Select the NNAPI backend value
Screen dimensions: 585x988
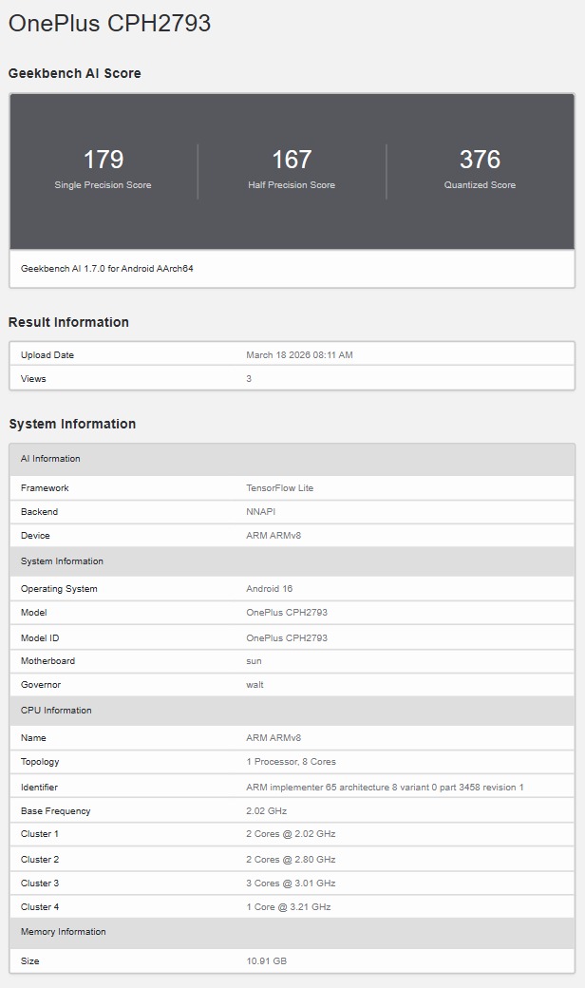261,512
